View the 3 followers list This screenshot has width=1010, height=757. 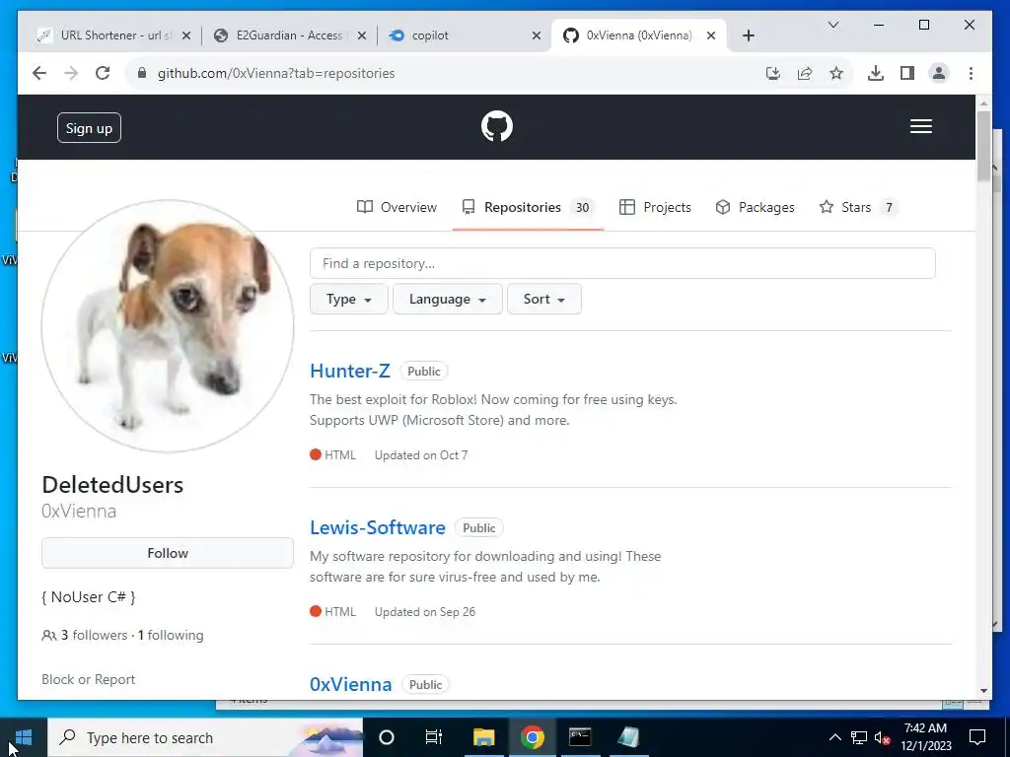pyautogui.click(x=94, y=635)
